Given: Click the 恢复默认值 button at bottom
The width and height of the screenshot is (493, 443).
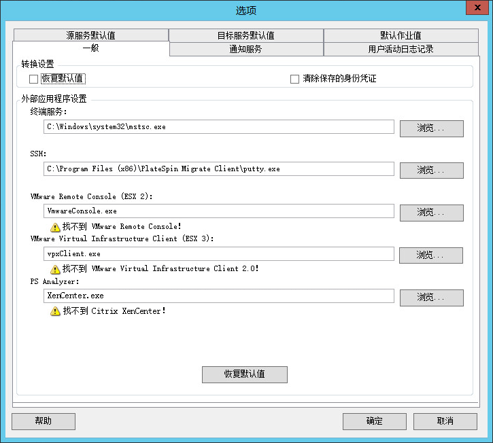Looking at the screenshot, I should tap(245, 374).
